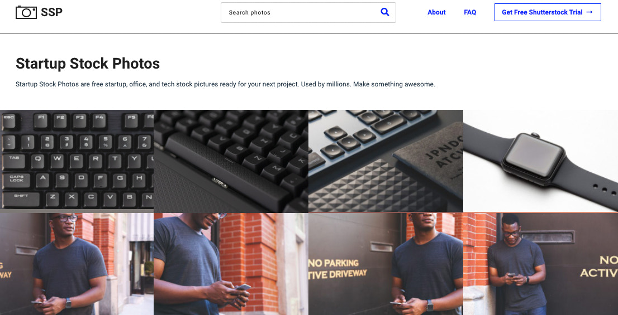Open the FAQ link
Viewport: 618px width, 315px height.
tap(470, 12)
